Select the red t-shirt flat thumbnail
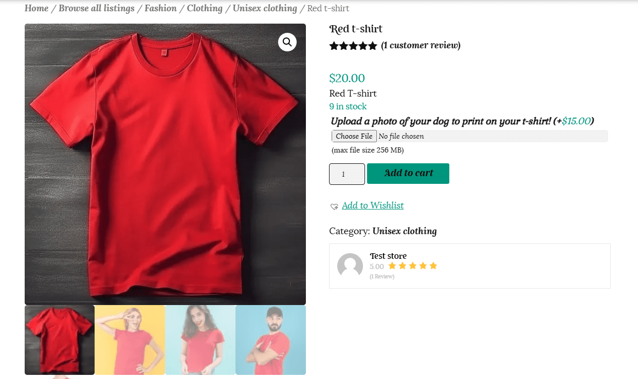 60,340
